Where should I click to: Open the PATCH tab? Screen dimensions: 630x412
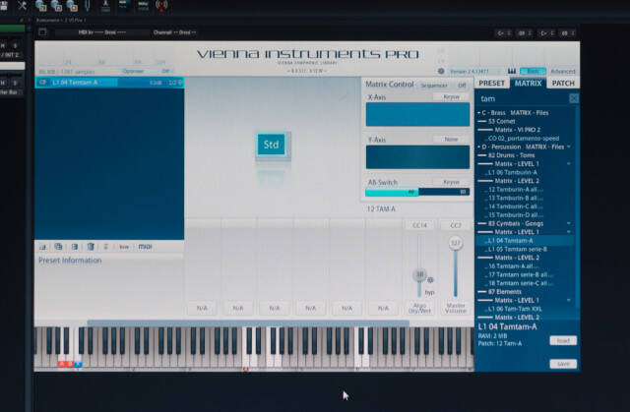coord(563,83)
